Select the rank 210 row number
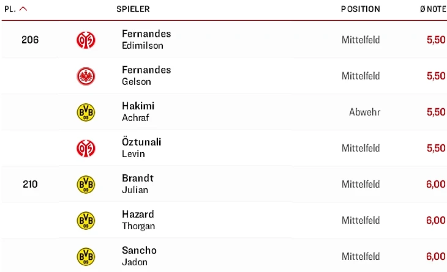Screen dimensions: 447x272 30,185
